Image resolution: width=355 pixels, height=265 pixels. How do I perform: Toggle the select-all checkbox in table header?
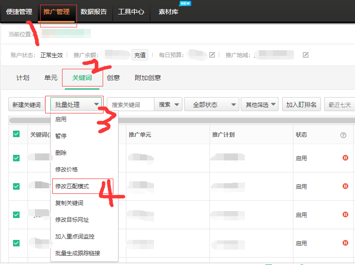16,134
